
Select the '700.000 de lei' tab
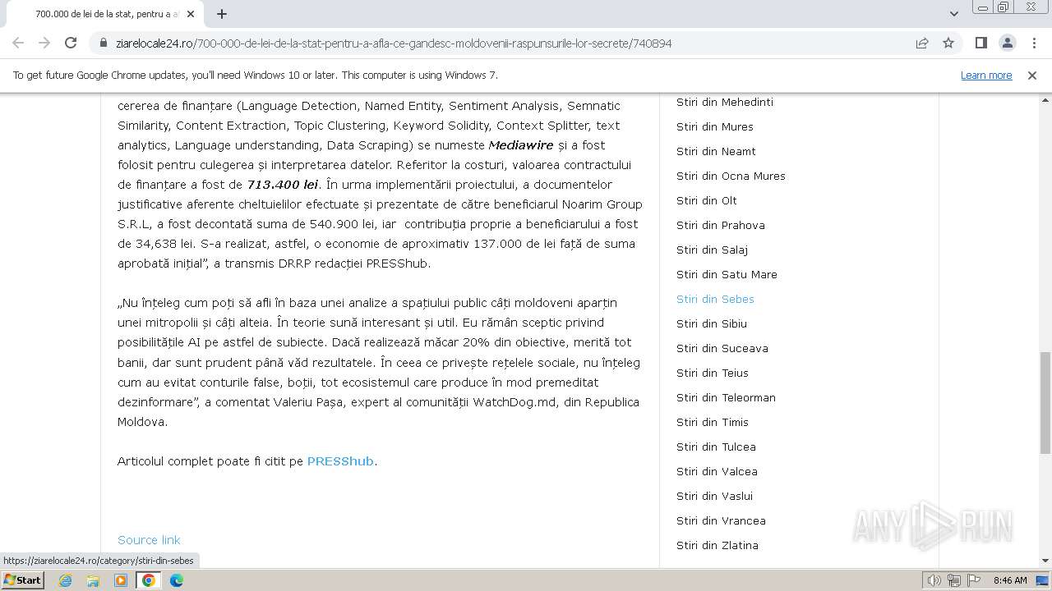point(104,14)
